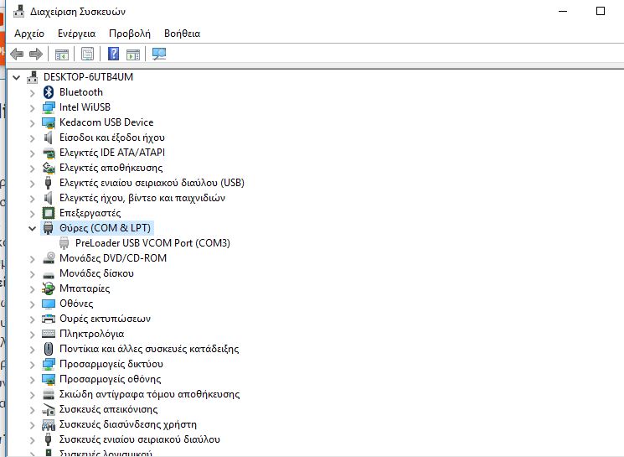Open the Ενέργεια menu
Image resolution: width=624 pixels, height=457 pixels.
(76, 34)
